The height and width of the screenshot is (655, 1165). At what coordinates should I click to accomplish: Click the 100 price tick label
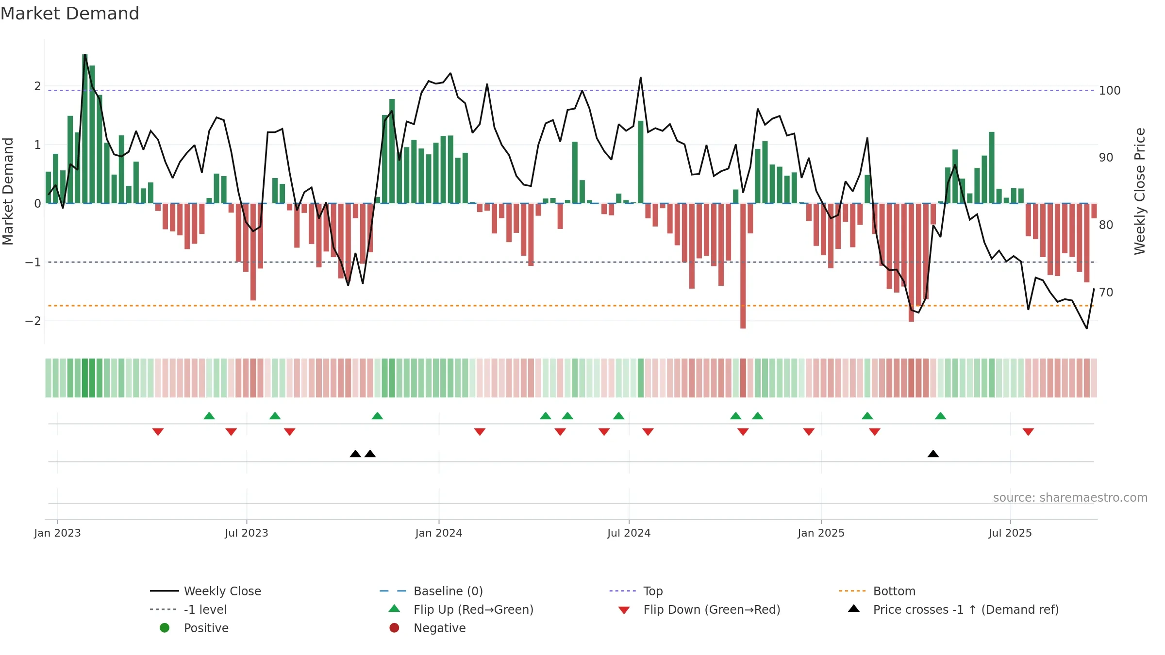click(x=1110, y=91)
